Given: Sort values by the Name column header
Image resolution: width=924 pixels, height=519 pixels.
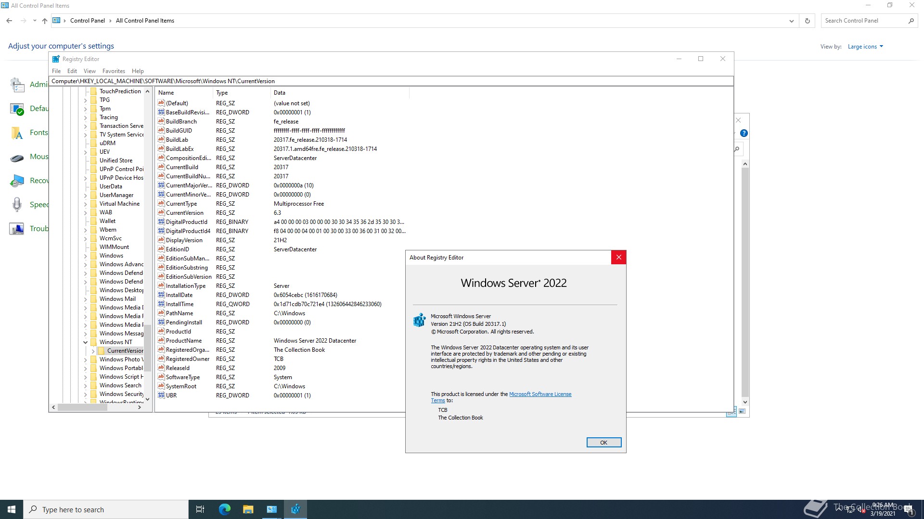Looking at the screenshot, I should coord(185,93).
